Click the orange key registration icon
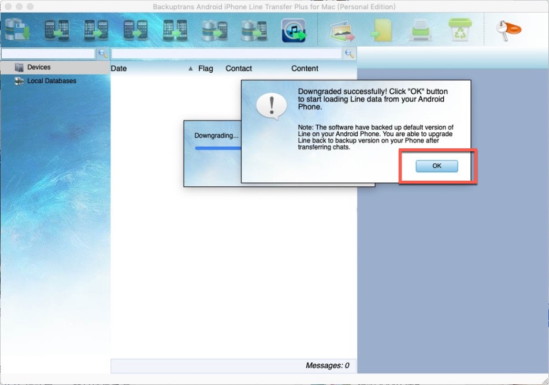 coord(509,31)
